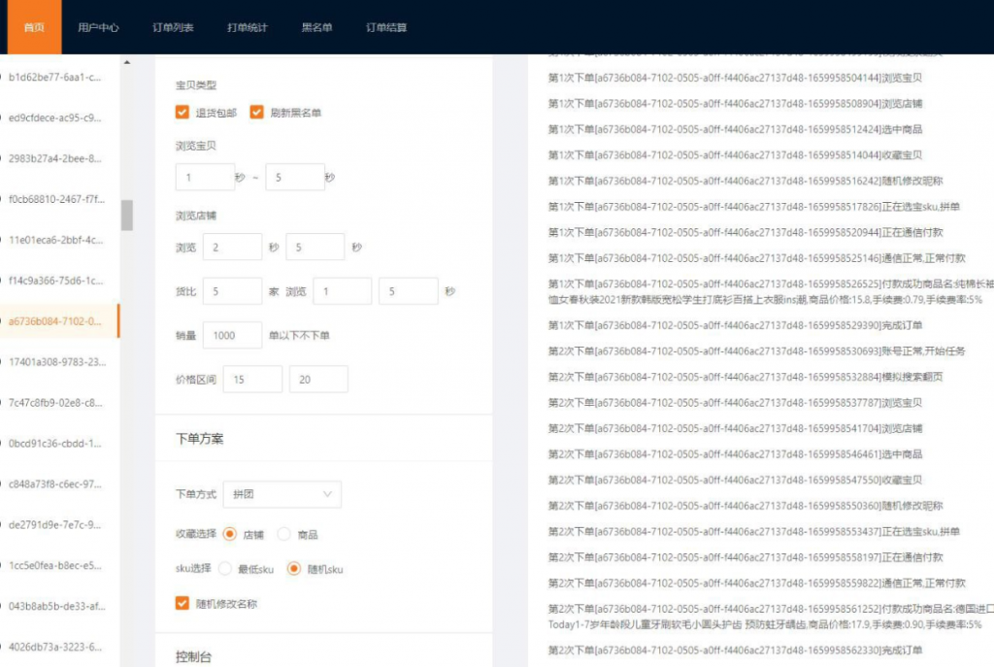994x667 pixels.
Task: Navigate to 订单结算 tab
Action: pyautogui.click(x=386, y=27)
